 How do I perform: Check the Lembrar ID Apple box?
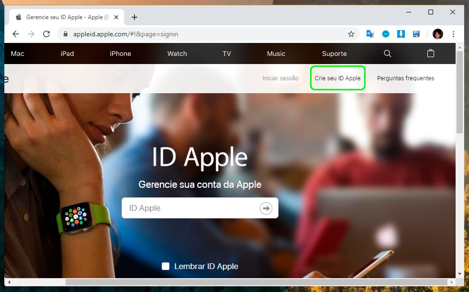coord(166,266)
